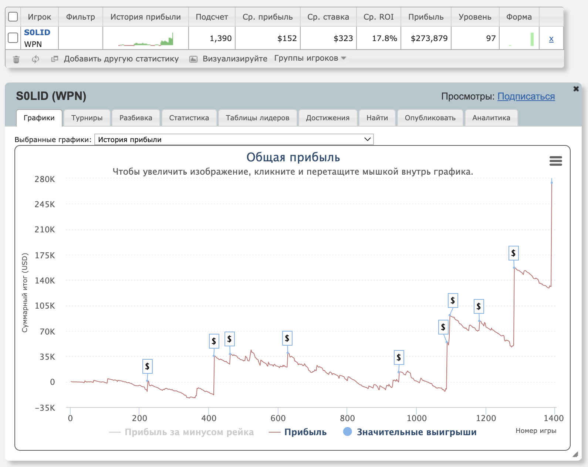Remove the player row with x link
Screen dimensions: 588x467
[551, 38]
